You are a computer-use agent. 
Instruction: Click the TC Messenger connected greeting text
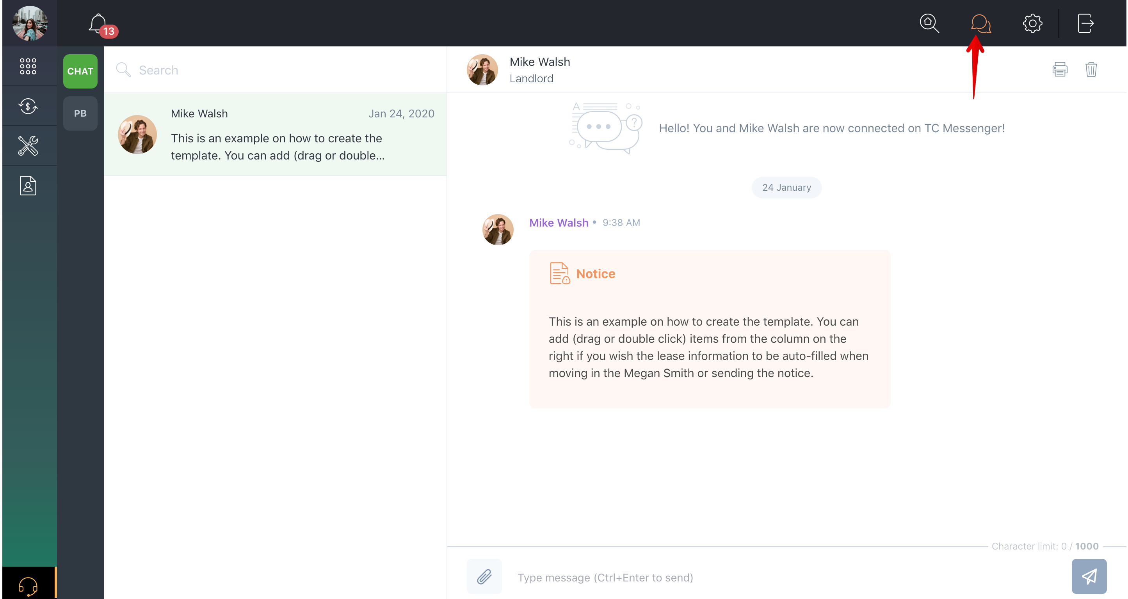click(831, 128)
